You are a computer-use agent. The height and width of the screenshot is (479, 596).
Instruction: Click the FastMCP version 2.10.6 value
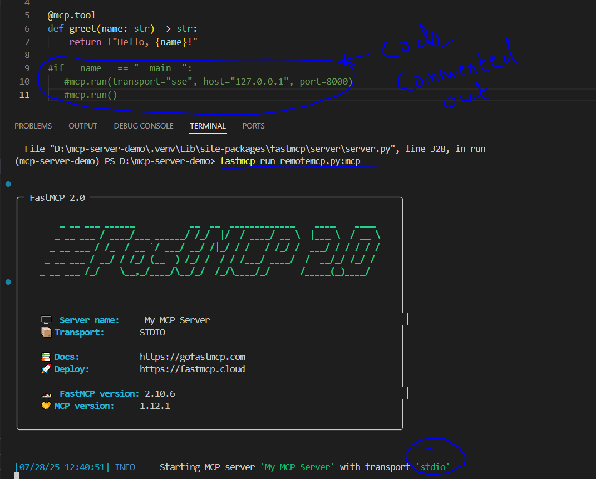(x=160, y=393)
